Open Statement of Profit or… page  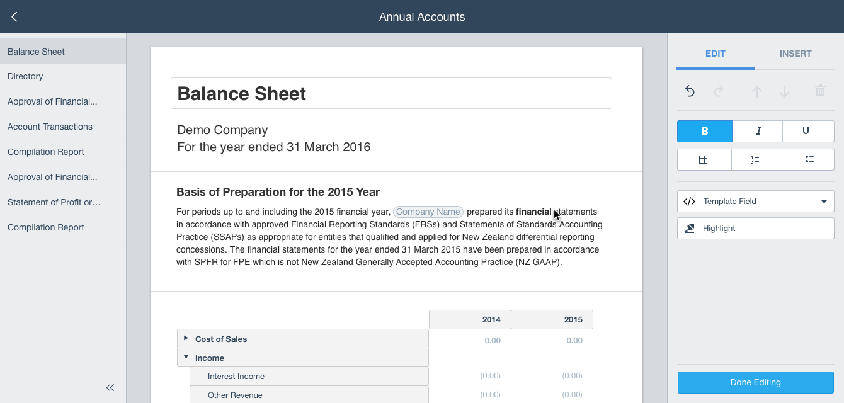[63, 202]
